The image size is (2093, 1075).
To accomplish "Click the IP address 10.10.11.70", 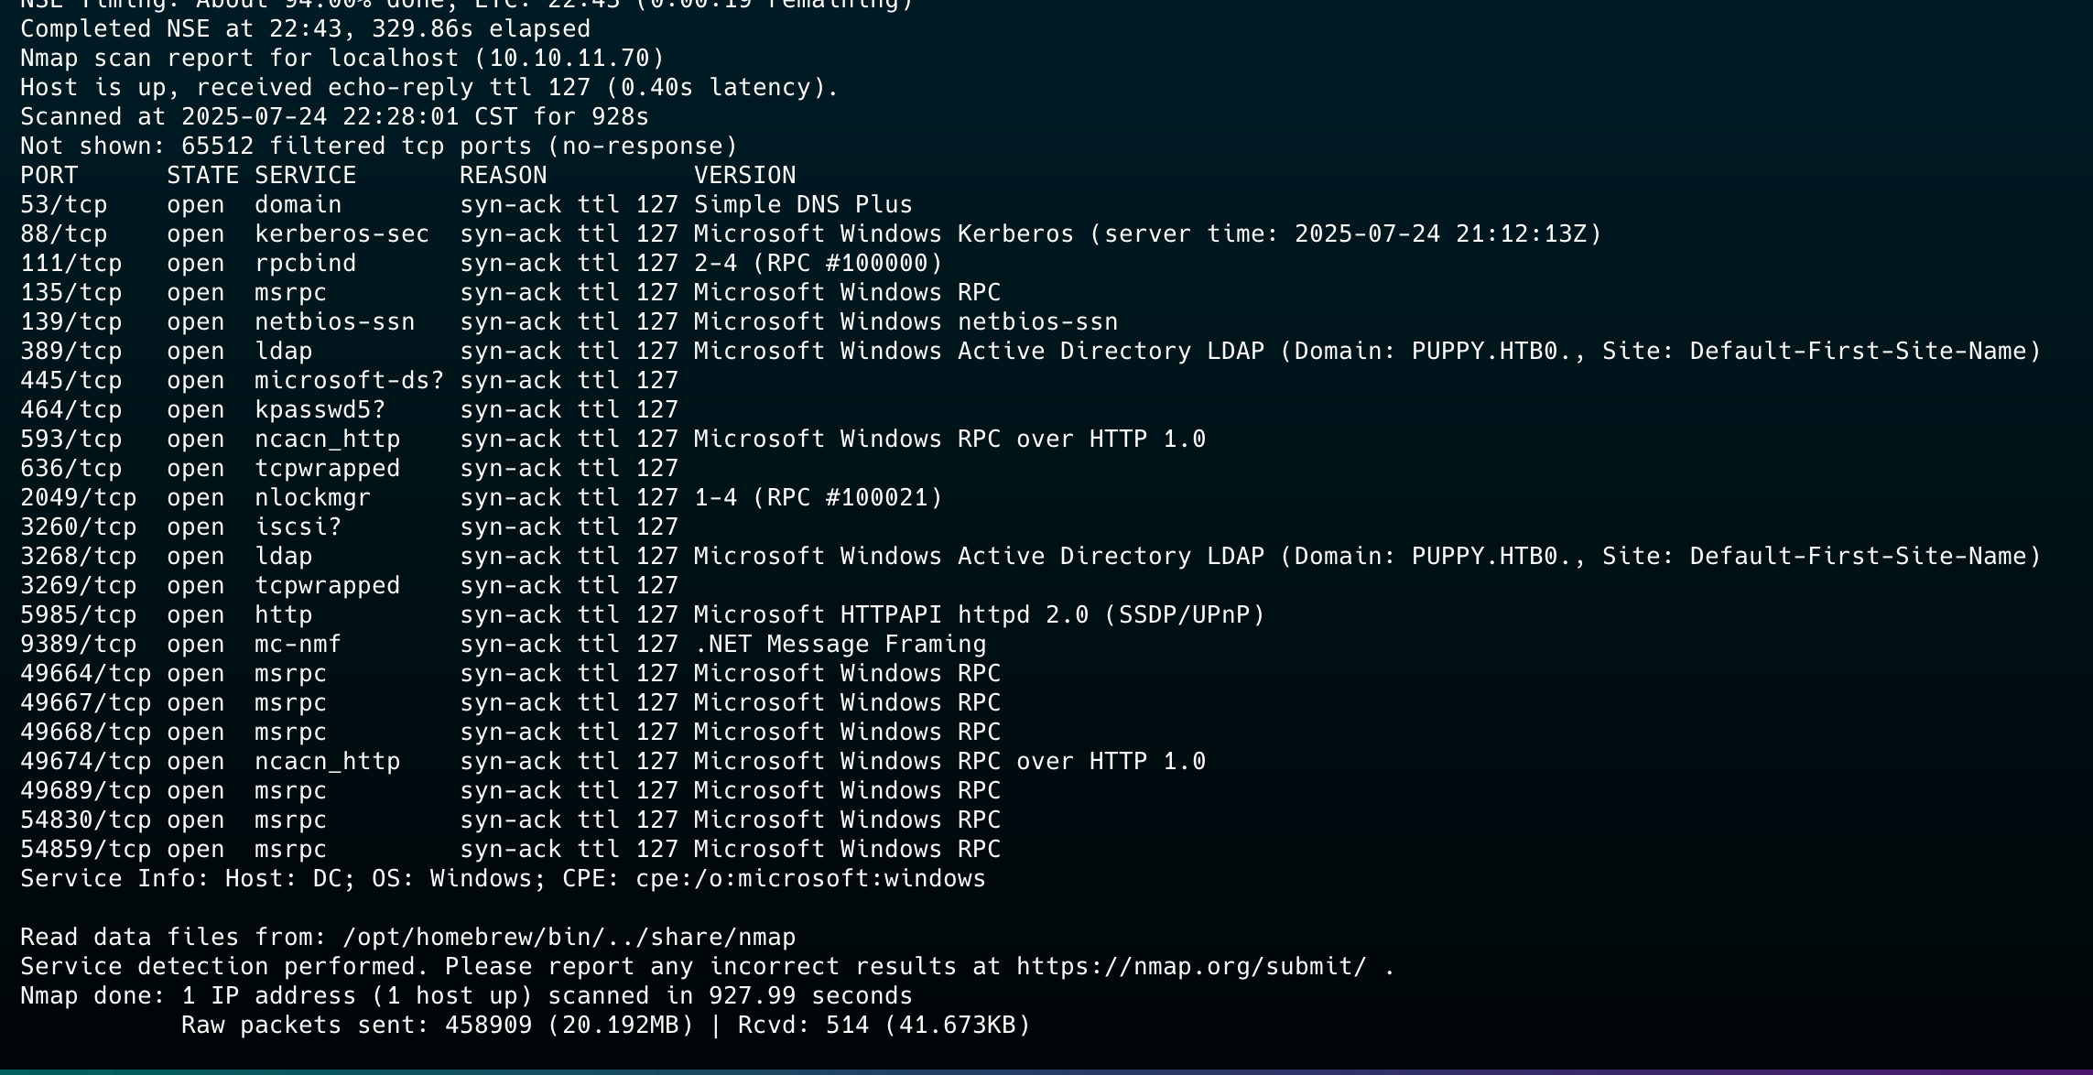I will pyautogui.click(x=577, y=59).
